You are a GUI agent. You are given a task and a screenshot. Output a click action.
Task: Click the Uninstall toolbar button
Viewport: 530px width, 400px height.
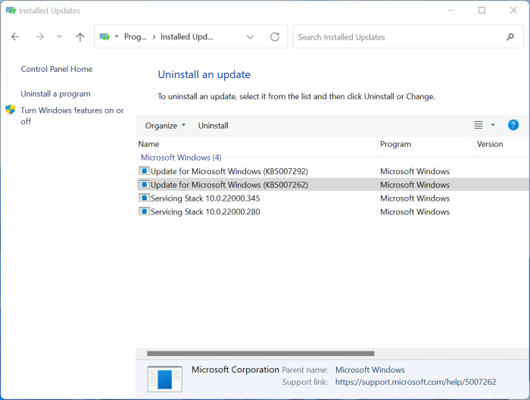coord(213,126)
